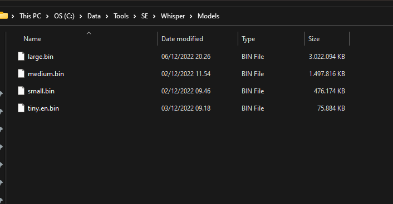Expand the chevron after SE
This screenshot has height=204, width=393.
click(x=154, y=16)
